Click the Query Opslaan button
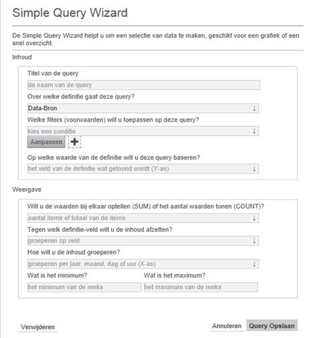The width and height of the screenshot is (311, 338). point(272,326)
